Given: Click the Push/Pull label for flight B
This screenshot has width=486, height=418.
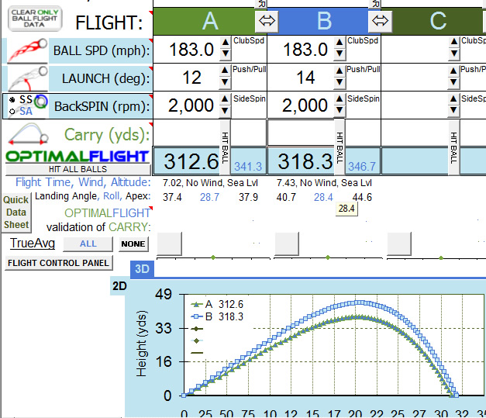Looking at the screenshot, I should tap(364, 69).
